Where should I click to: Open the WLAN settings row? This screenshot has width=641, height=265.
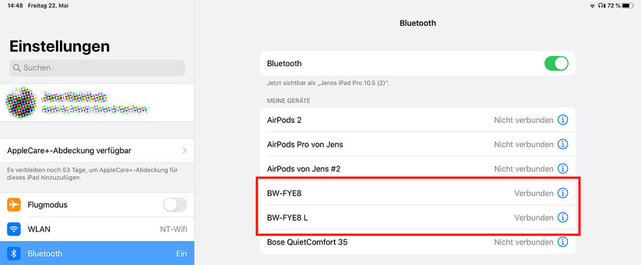click(97, 229)
